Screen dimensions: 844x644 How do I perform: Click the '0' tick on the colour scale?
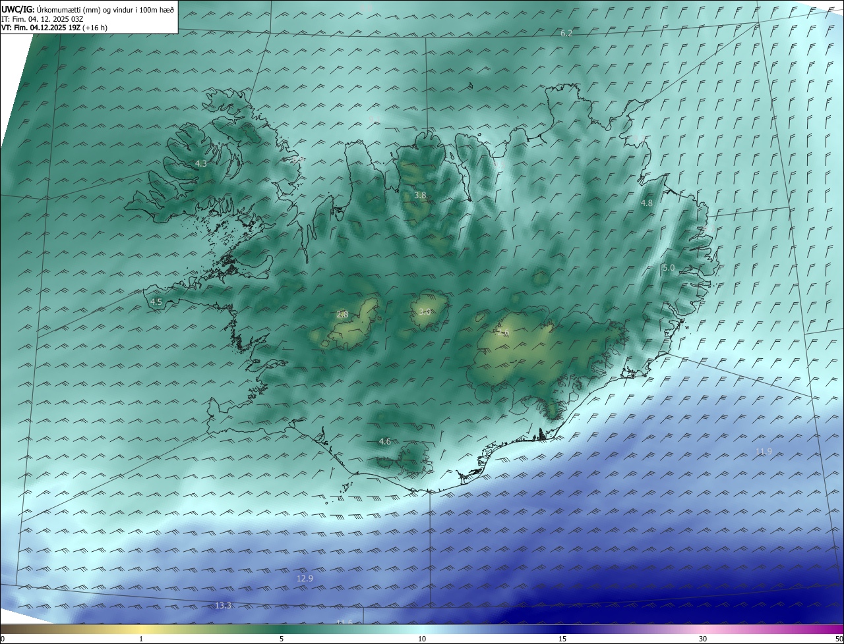[x=3, y=639]
